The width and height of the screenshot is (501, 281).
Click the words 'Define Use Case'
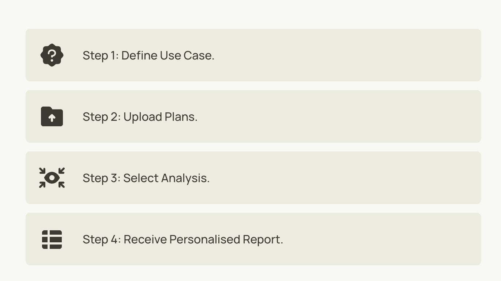pos(167,55)
